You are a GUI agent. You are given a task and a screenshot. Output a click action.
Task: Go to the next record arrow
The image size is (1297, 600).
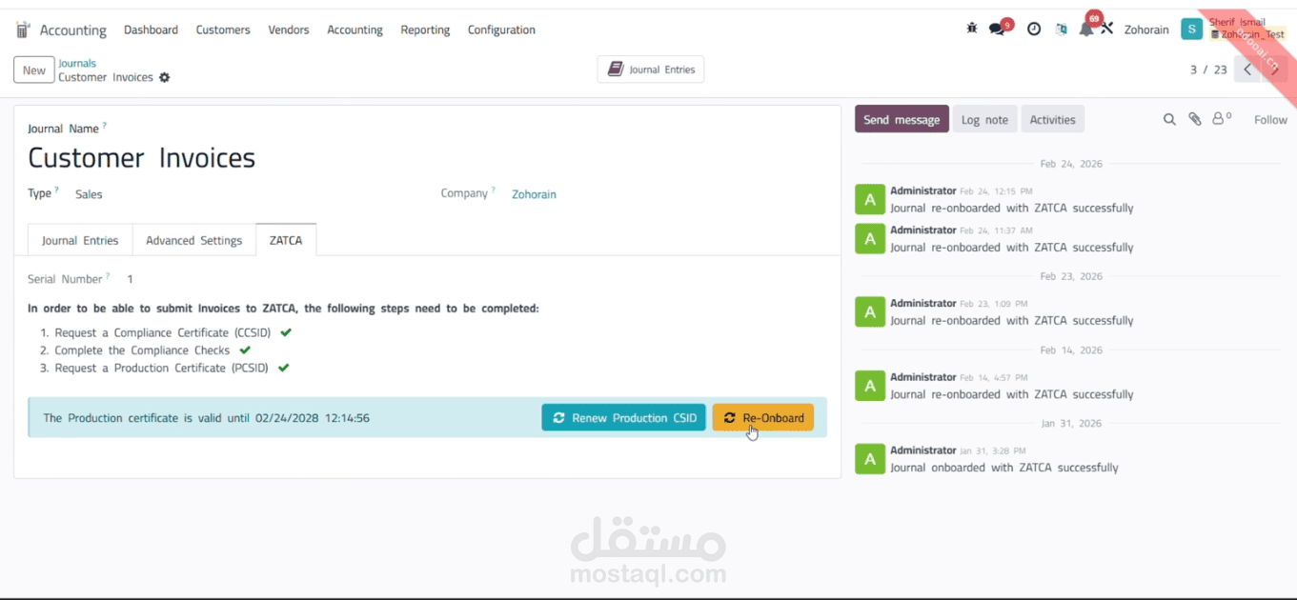(x=1275, y=70)
